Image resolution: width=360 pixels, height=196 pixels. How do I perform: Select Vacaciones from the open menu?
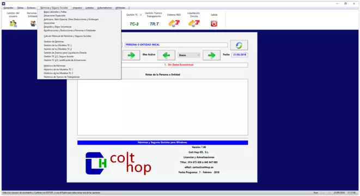pos(49,23)
